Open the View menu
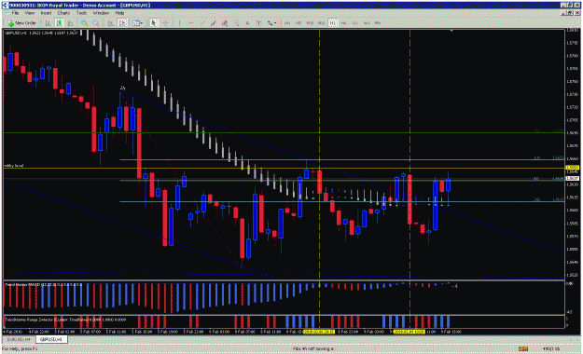This screenshot has width=583, height=354. click(x=29, y=13)
